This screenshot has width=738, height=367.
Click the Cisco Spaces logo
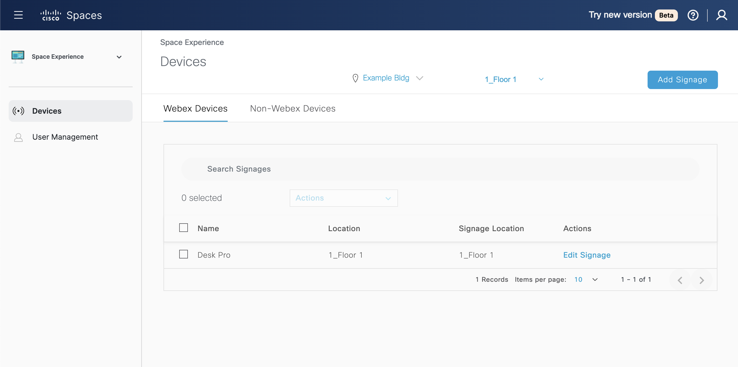click(x=71, y=15)
